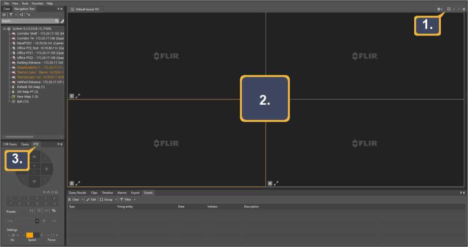Go to the next layout arrow
Image resolution: width=468 pixels, height=247 pixels.
pos(459,9)
